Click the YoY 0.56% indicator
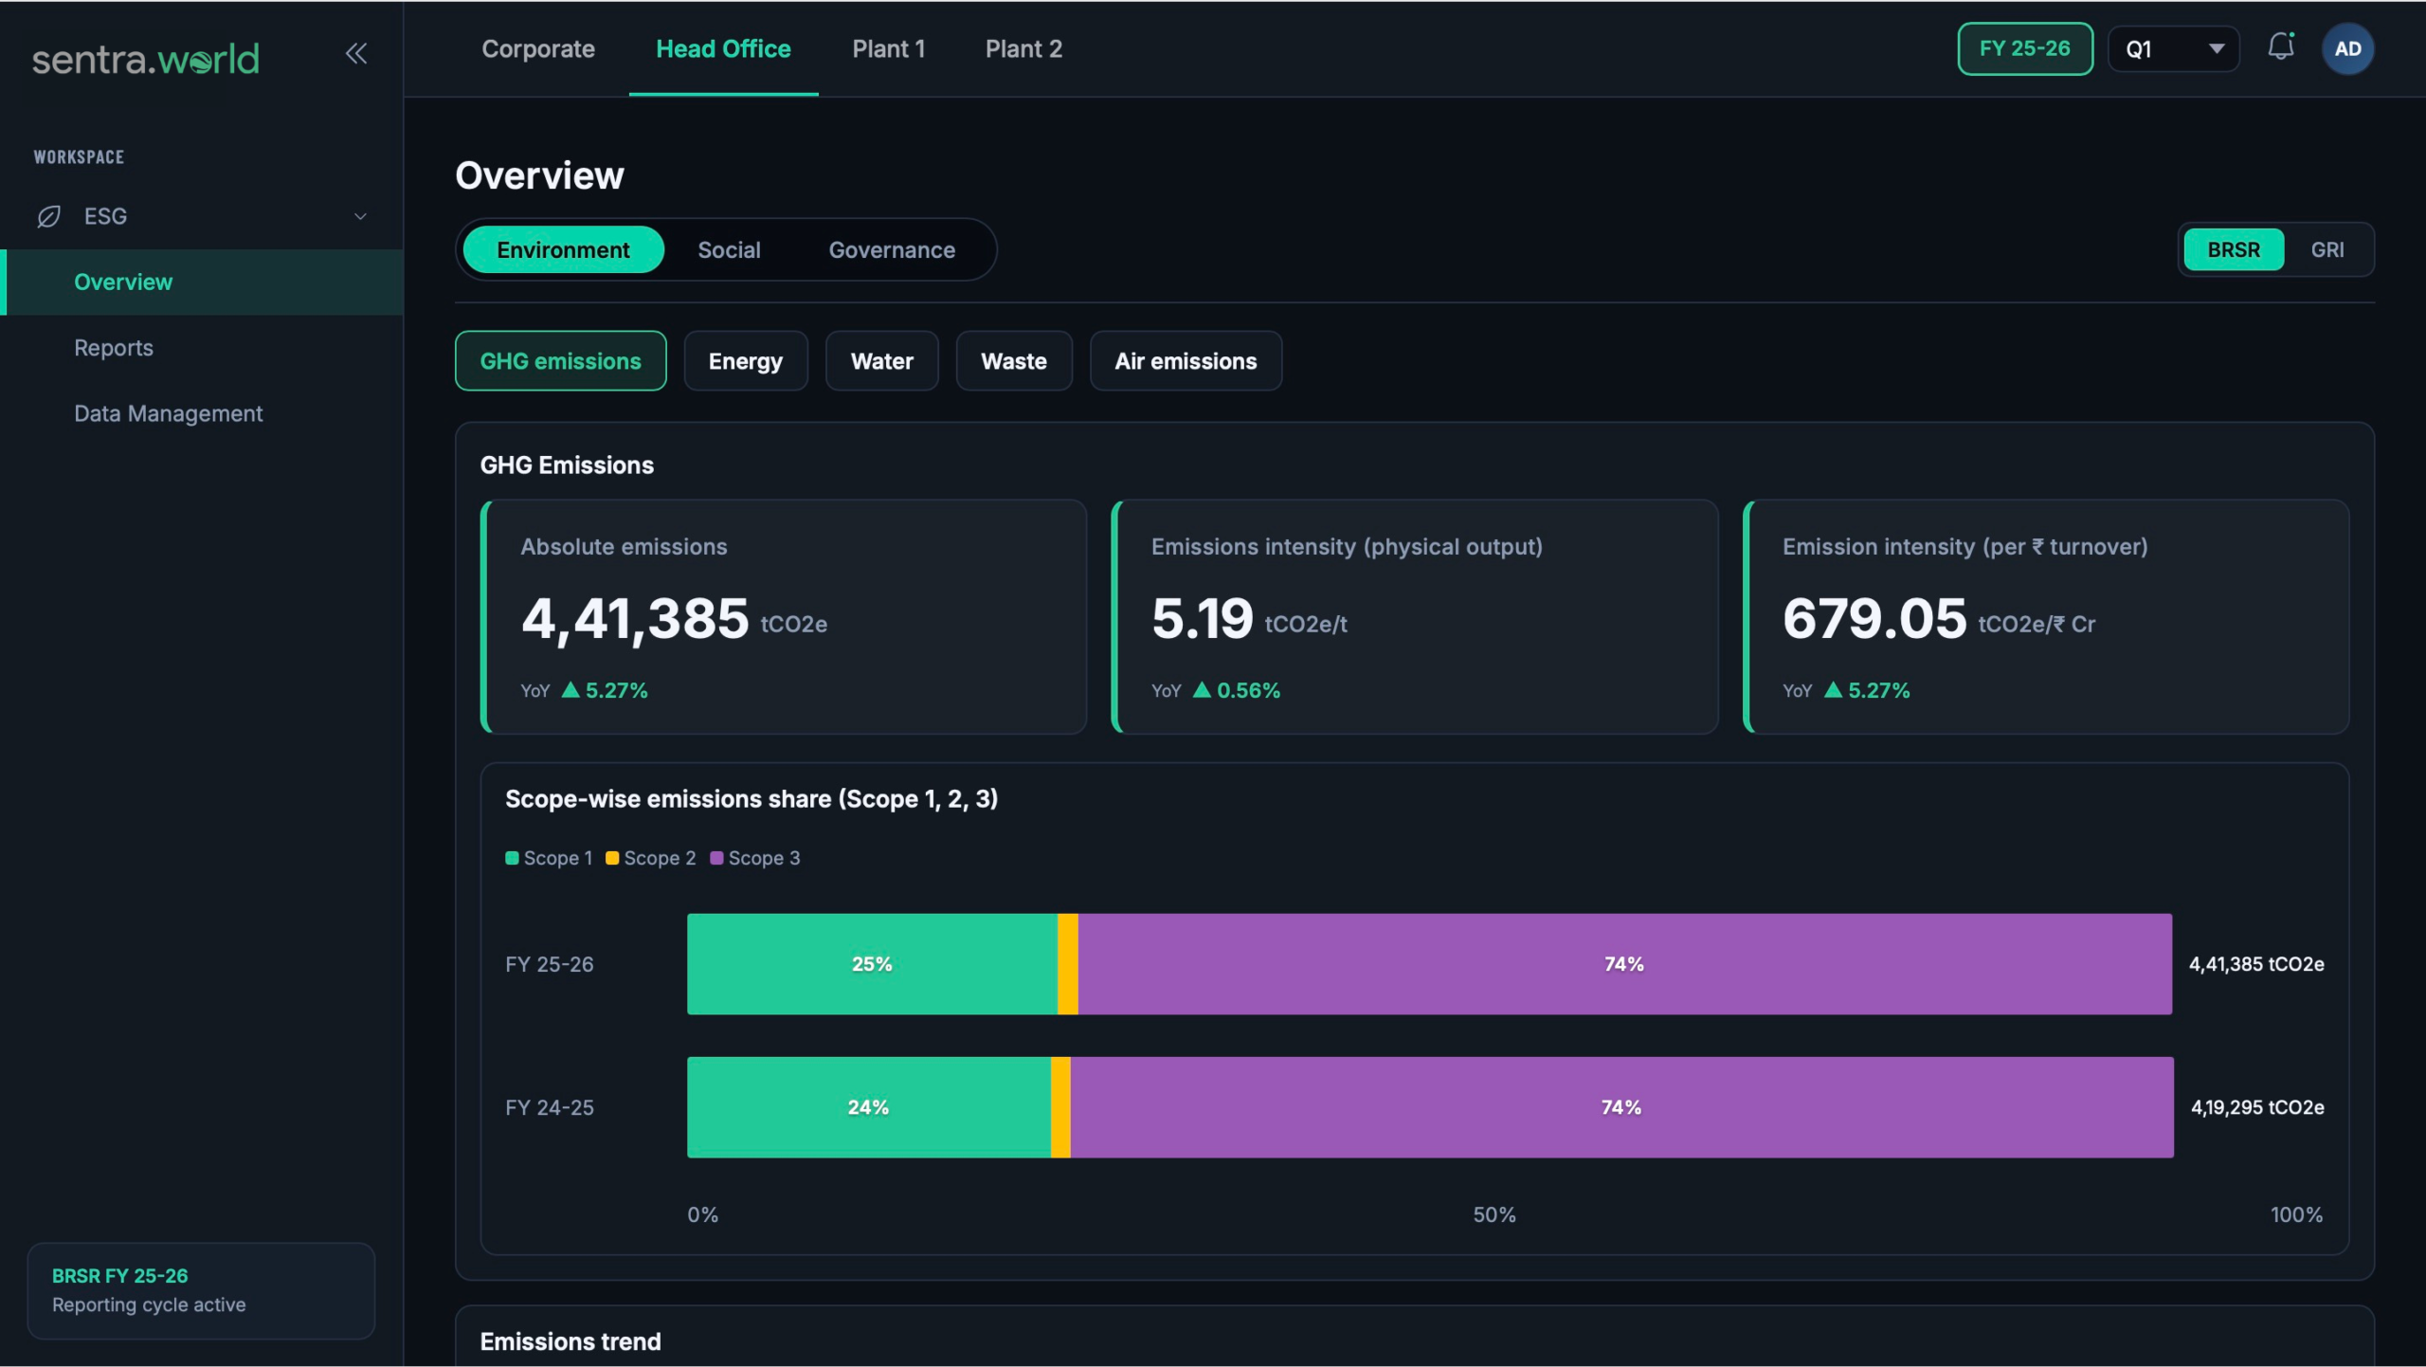2426x1367 pixels. click(1216, 690)
